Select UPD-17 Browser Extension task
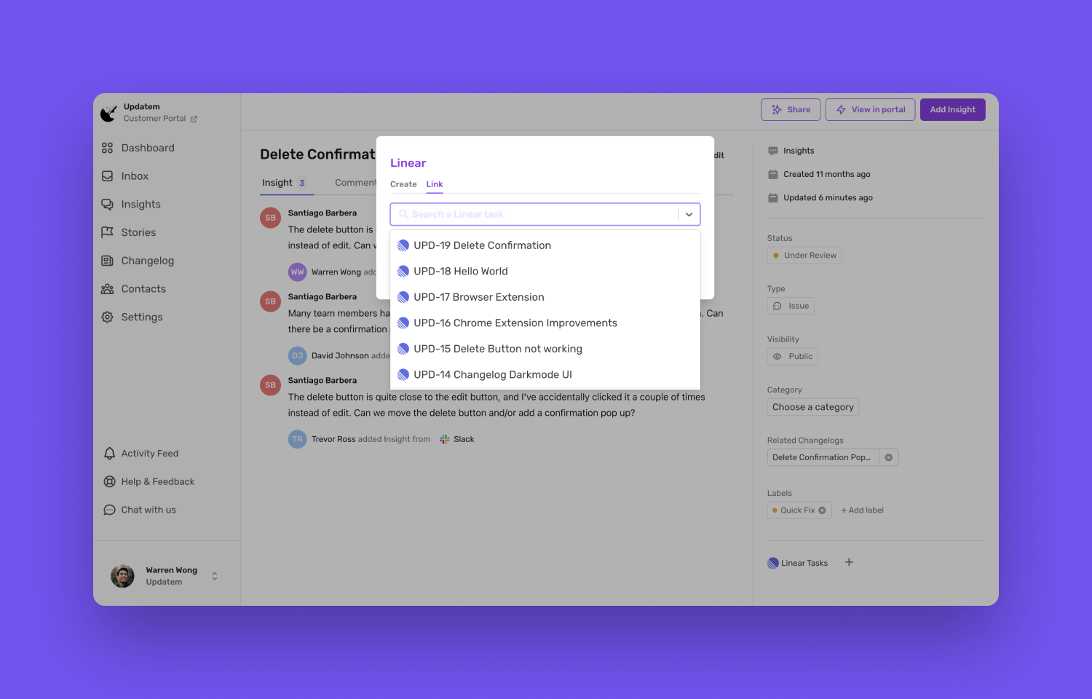1092x699 pixels. 545,297
